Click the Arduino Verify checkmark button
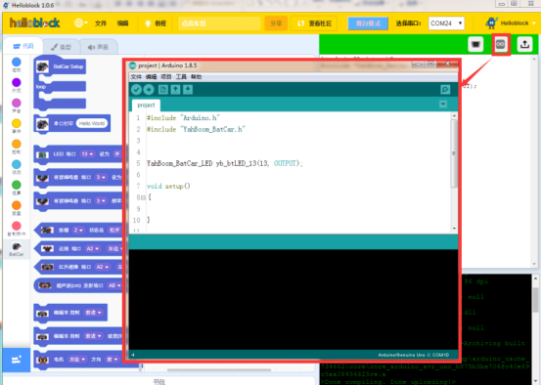 [x=136, y=90]
